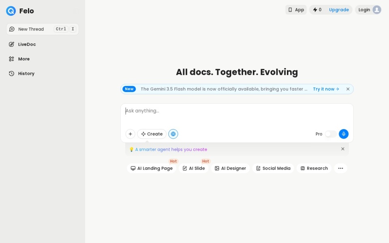Click the globe web search icon
The width and height of the screenshot is (389, 243).
point(173,134)
